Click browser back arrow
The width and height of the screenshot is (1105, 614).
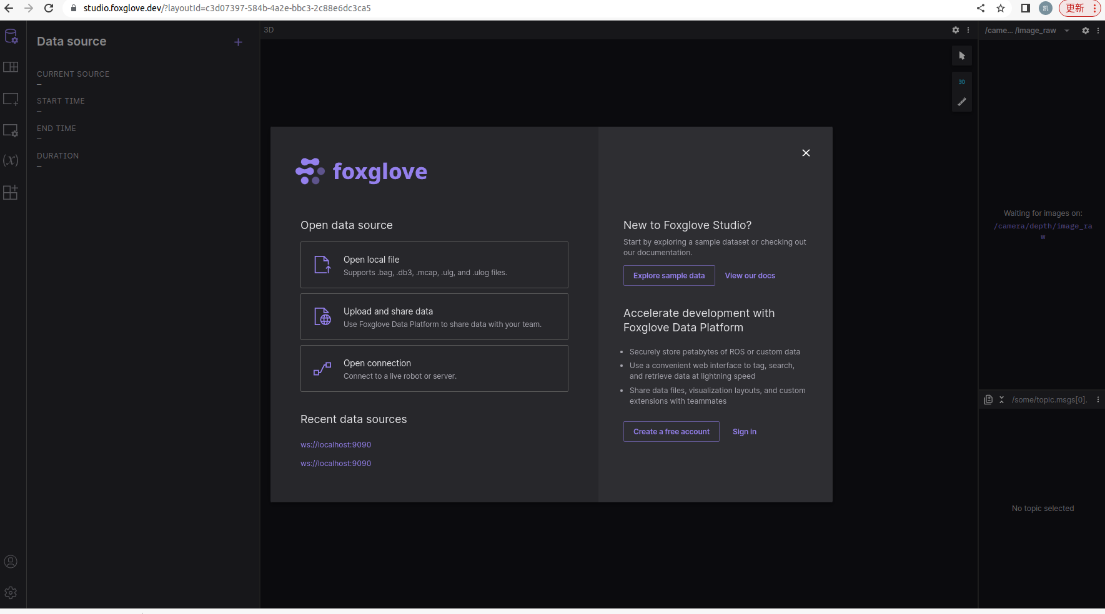[9, 8]
